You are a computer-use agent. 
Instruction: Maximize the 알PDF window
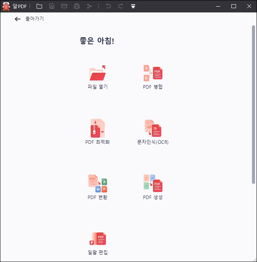click(x=234, y=6)
